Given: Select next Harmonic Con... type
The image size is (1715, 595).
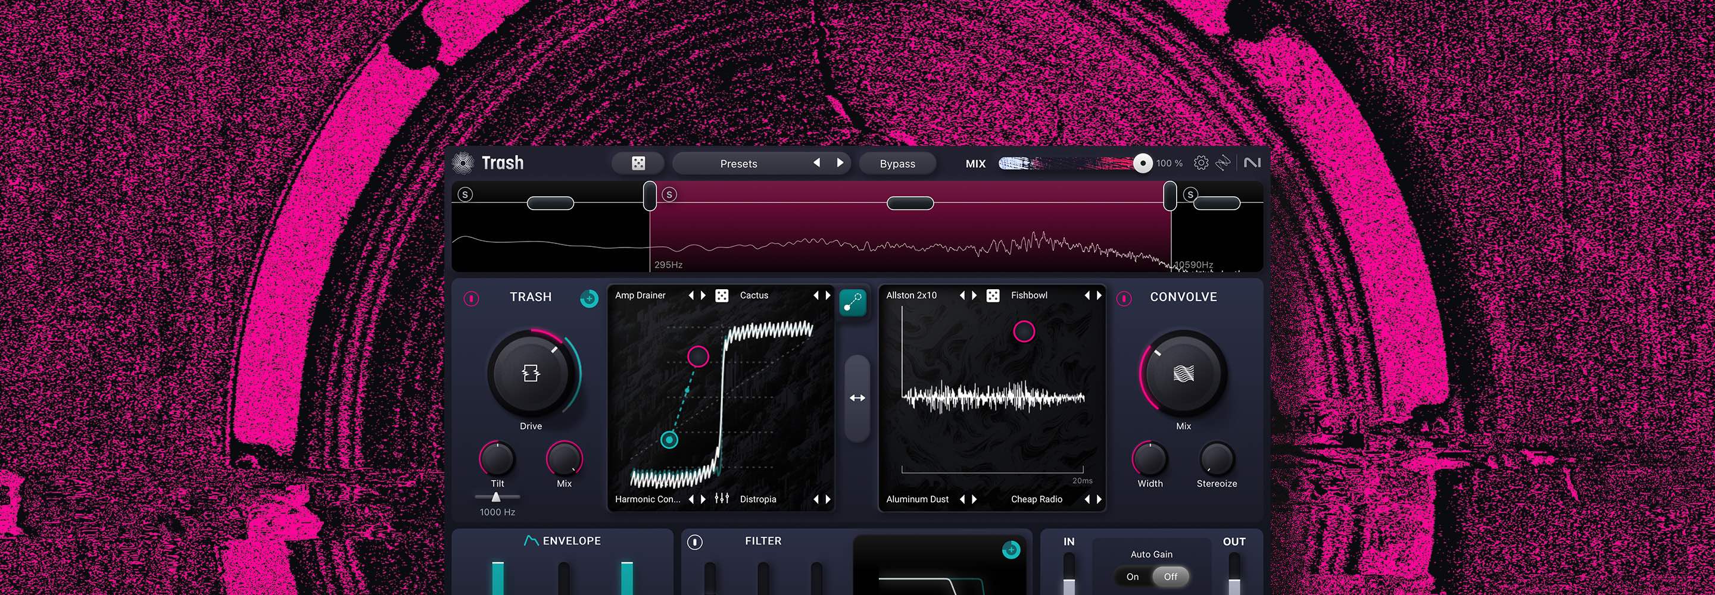Looking at the screenshot, I should (x=703, y=499).
